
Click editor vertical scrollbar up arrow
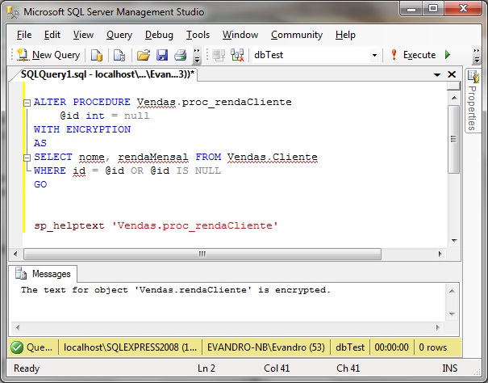tap(454, 98)
